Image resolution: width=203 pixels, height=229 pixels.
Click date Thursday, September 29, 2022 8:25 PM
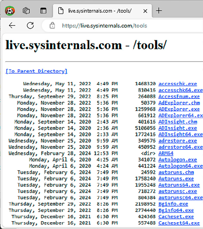pyautogui.click(x=63, y=96)
